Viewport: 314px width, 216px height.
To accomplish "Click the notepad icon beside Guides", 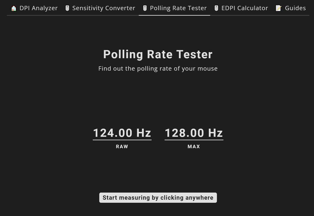I will tap(279, 8).
